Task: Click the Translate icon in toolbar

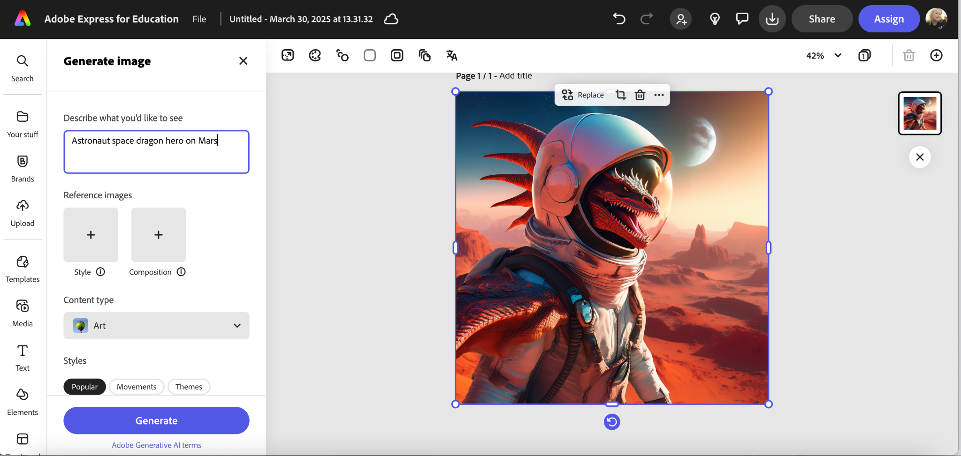Action: pyautogui.click(x=451, y=55)
